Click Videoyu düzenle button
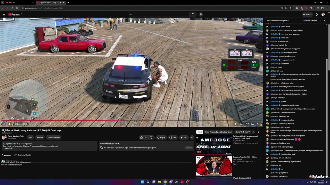 [53, 137]
